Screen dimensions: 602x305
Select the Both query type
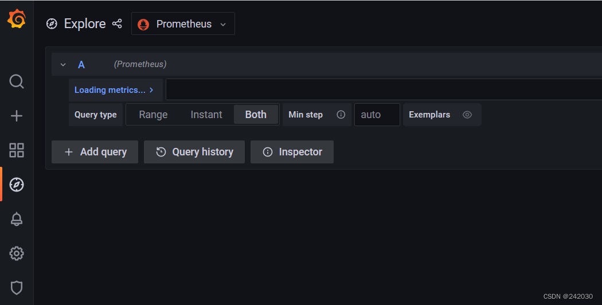coord(256,115)
